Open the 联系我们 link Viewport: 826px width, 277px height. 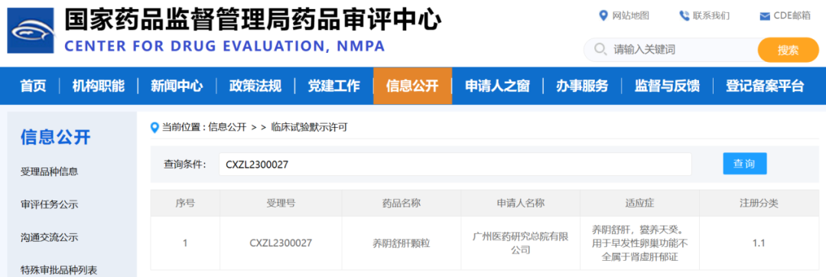tap(711, 16)
